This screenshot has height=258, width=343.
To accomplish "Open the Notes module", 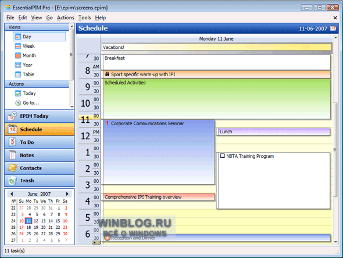I will pyautogui.click(x=40, y=155).
